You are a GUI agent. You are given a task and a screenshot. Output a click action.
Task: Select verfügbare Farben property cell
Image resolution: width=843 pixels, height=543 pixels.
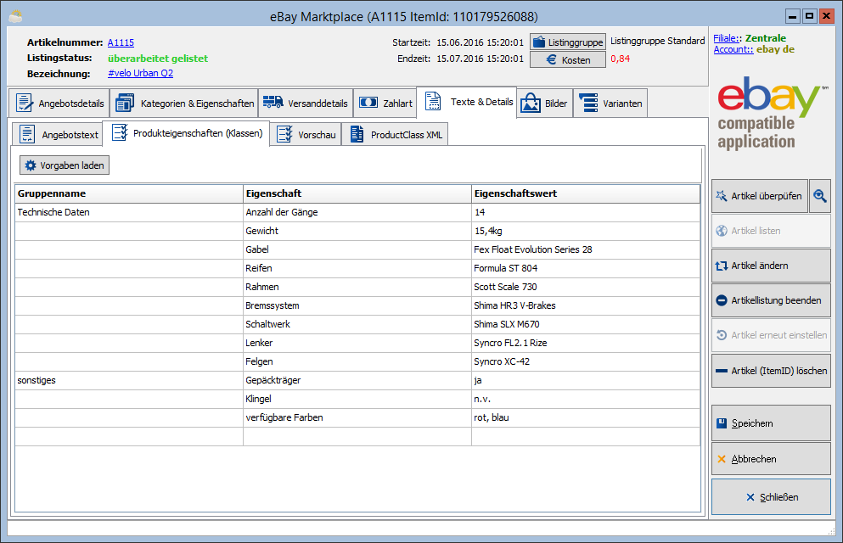click(357, 417)
